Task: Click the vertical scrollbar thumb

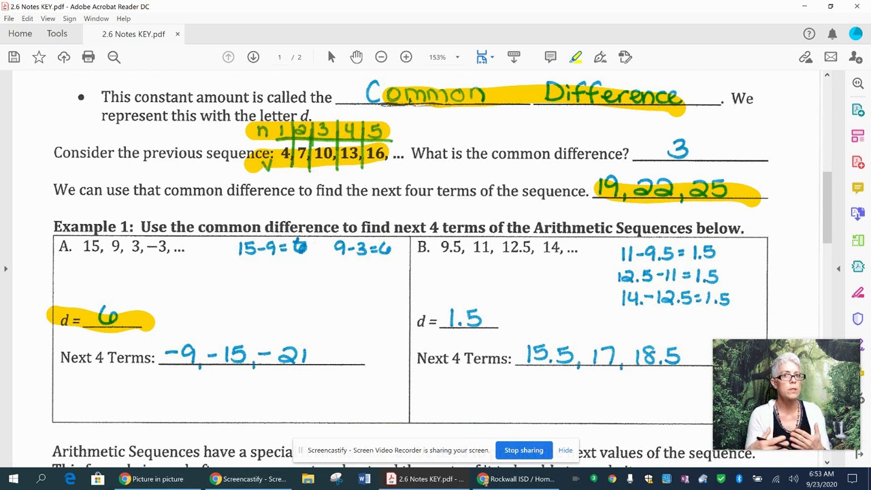Action: pyautogui.click(x=827, y=208)
